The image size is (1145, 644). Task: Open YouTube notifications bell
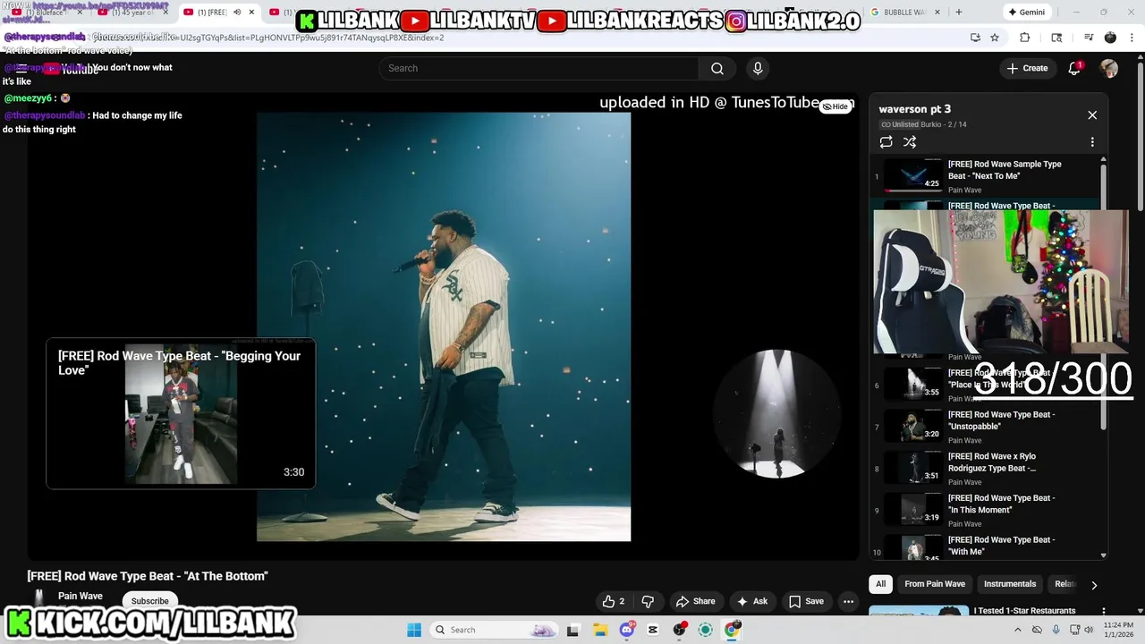click(1074, 69)
